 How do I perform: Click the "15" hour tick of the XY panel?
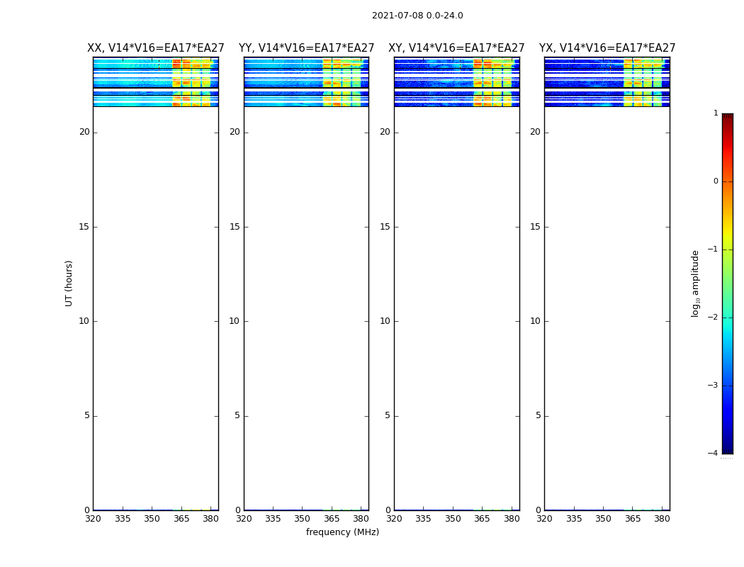(x=385, y=227)
